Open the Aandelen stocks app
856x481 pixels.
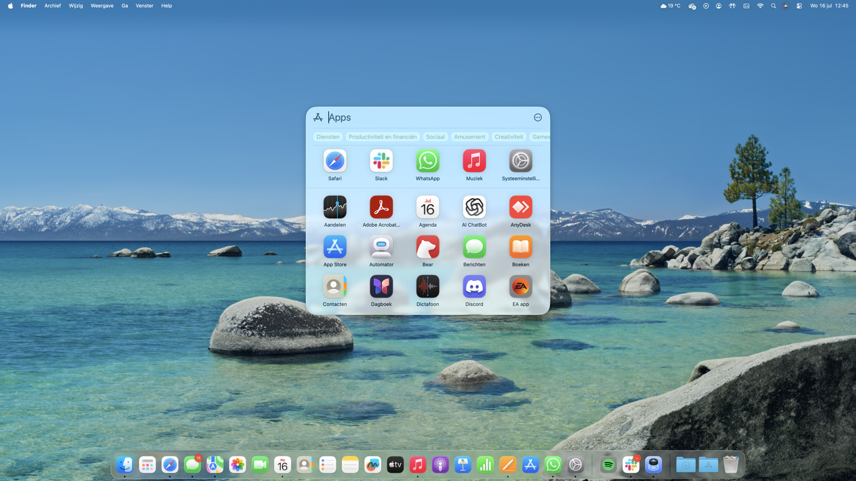pos(335,207)
